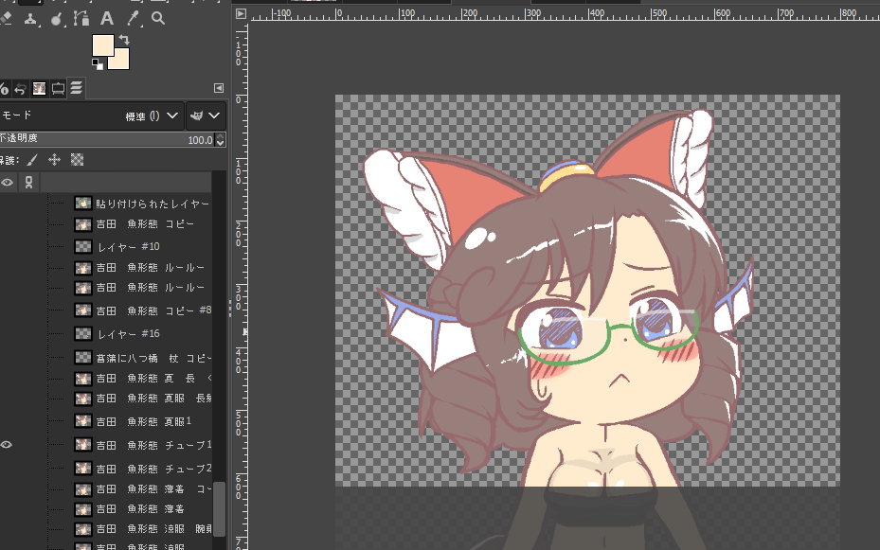Toggle lock alpha channel checkerboard icon
The image size is (880, 550).
point(78,160)
